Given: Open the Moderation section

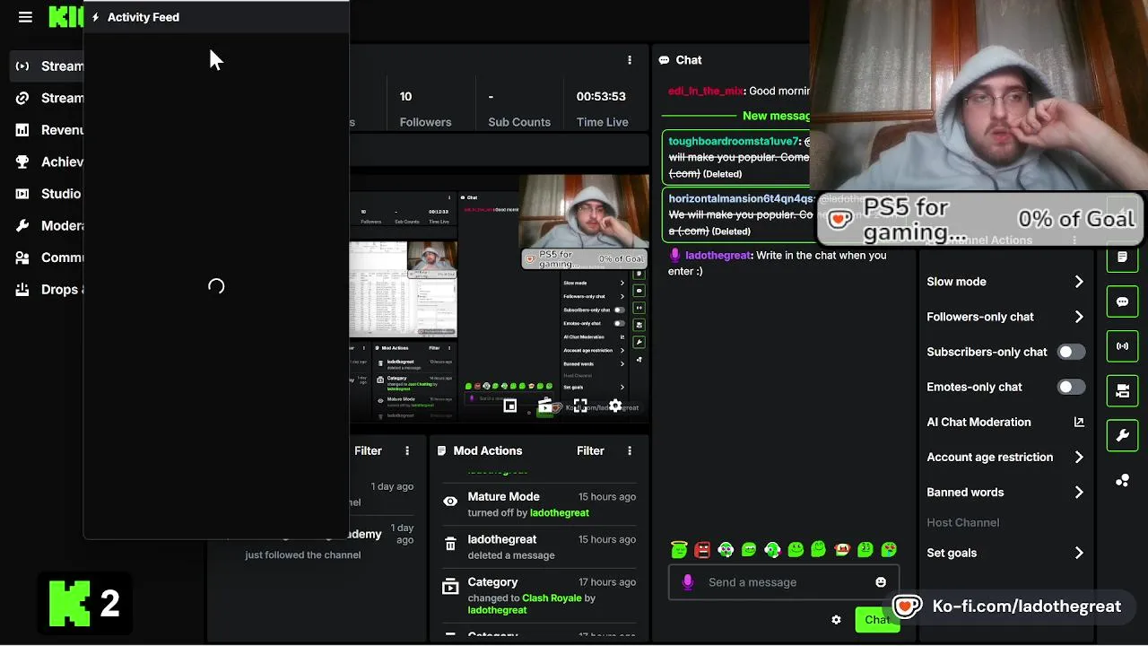Looking at the screenshot, I should click(x=49, y=225).
